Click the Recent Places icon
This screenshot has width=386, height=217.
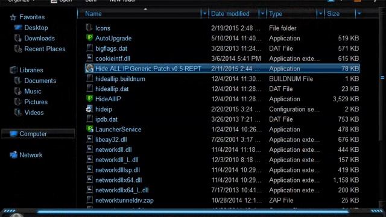tap(18, 49)
